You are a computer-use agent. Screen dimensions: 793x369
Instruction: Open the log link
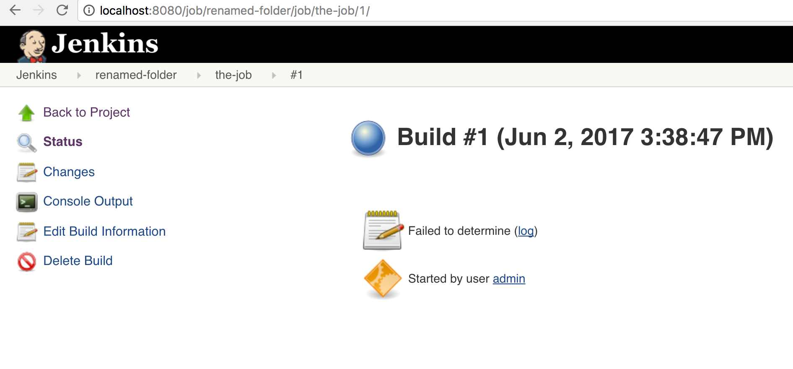pyautogui.click(x=526, y=231)
